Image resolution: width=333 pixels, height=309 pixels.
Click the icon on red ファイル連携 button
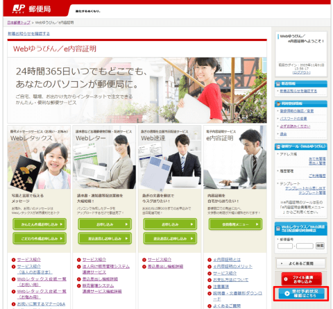pyautogui.click(x=286, y=279)
